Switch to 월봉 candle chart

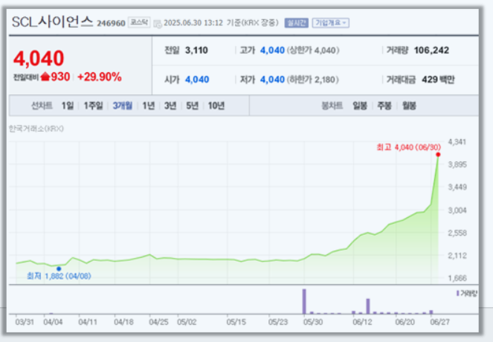409,106
